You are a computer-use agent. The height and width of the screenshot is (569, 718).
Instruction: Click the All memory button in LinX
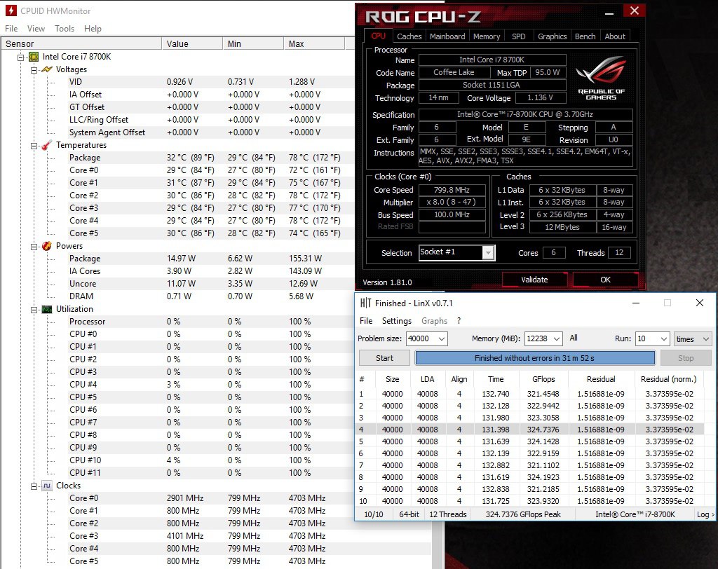coord(574,338)
